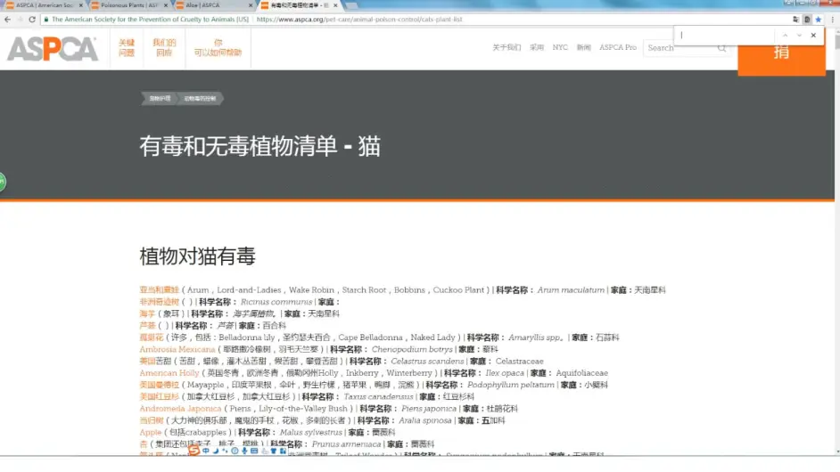Image resolution: width=840 pixels, height=472 pixels.
Task: Click the ASPCA Pro header link
Action: pyautogui.click(x=618, y=47)
